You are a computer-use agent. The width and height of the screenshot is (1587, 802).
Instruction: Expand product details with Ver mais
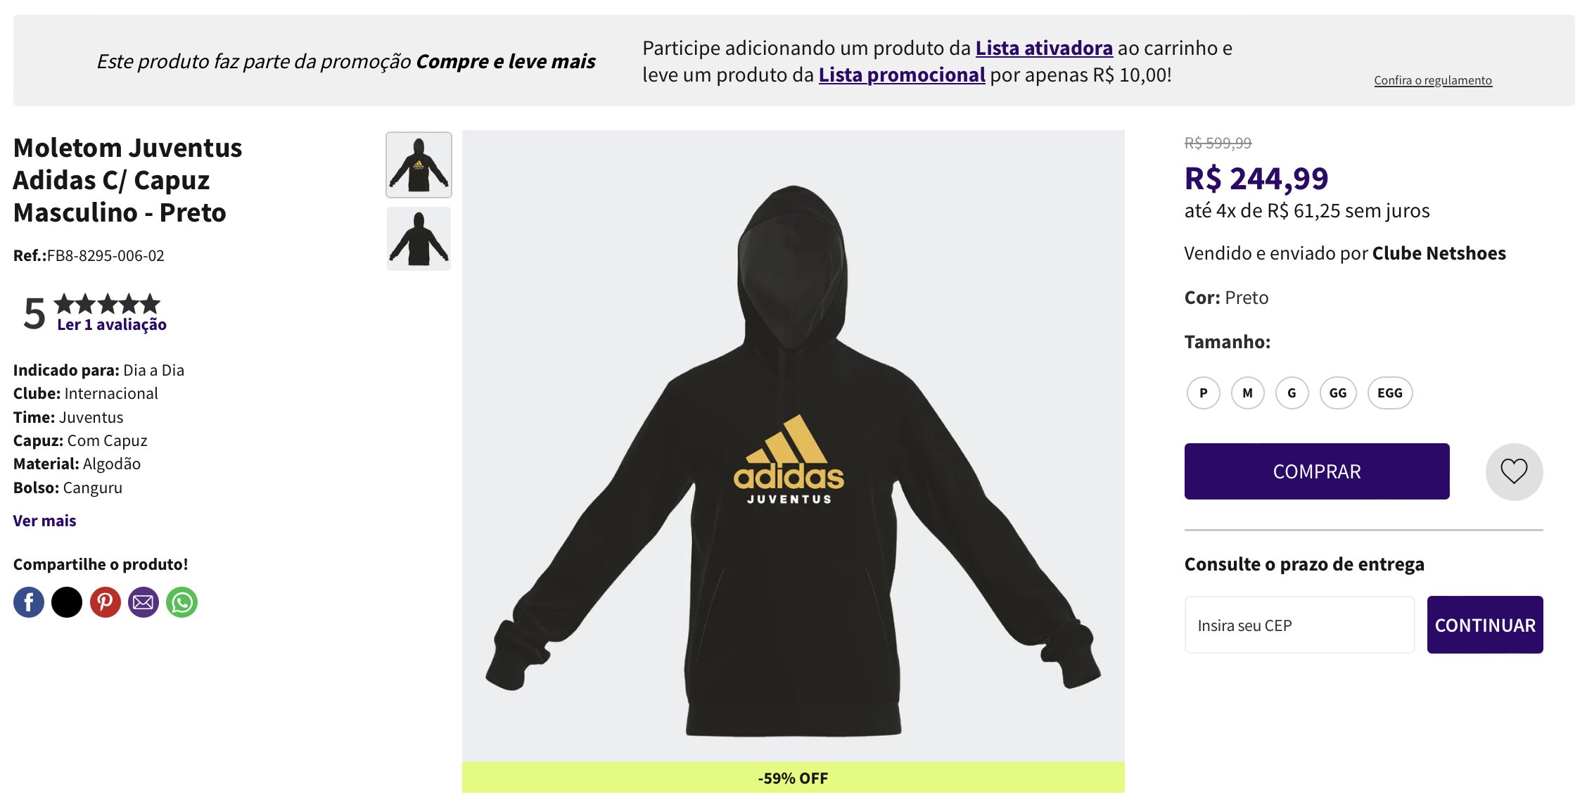[x=44, y=521]
